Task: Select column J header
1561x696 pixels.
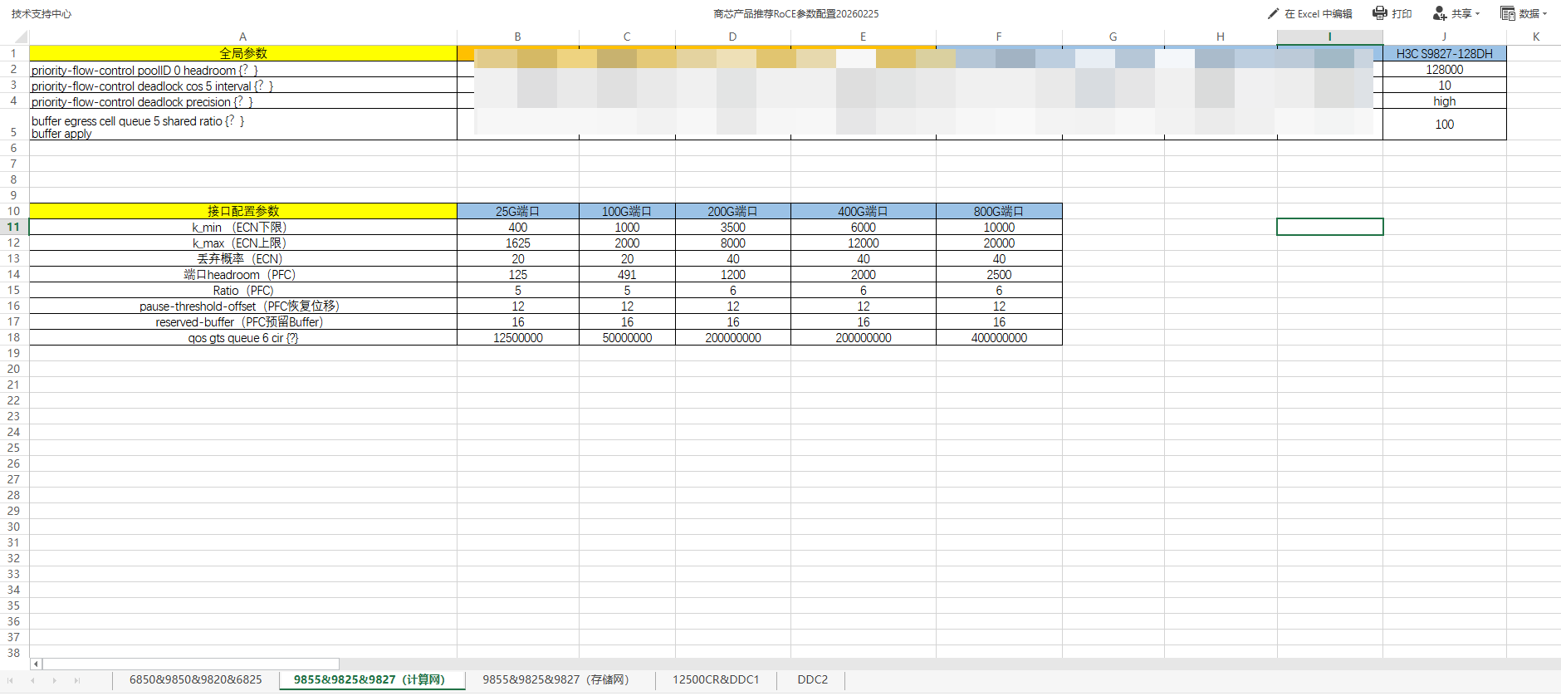Action: click(1444, 37)
